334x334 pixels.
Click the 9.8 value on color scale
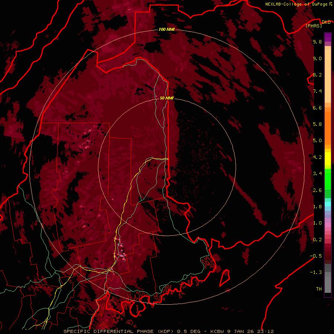pos(317,42)
